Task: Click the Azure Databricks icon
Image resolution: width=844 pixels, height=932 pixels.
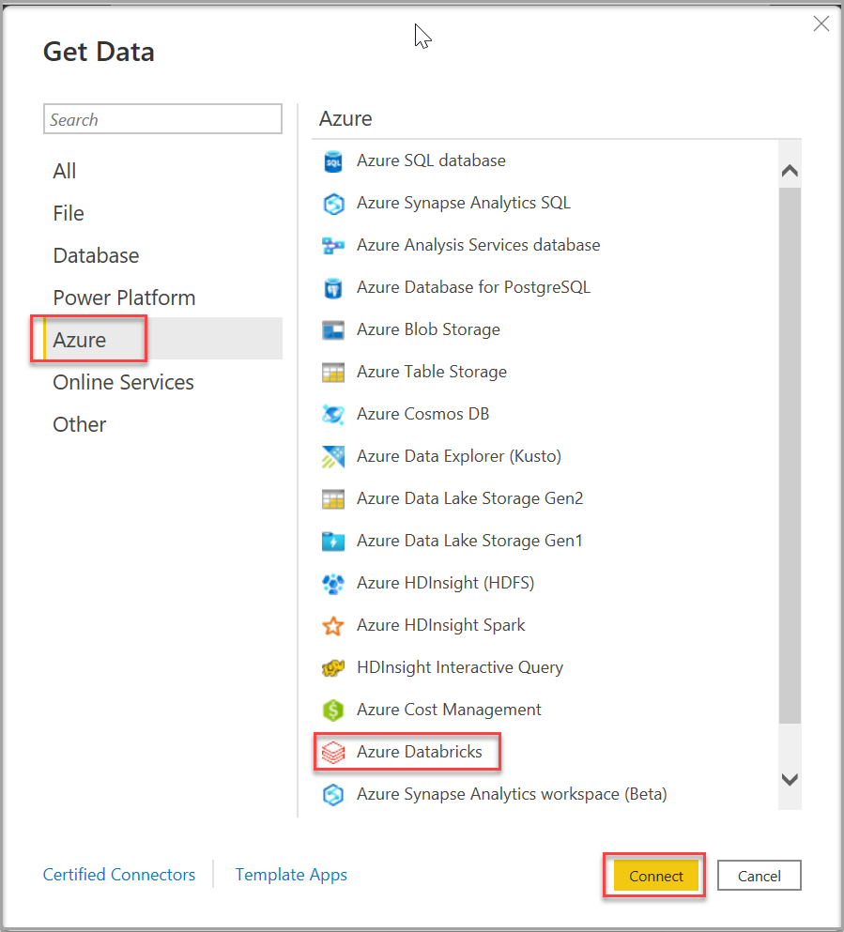Action: click(x=332, y=753)
